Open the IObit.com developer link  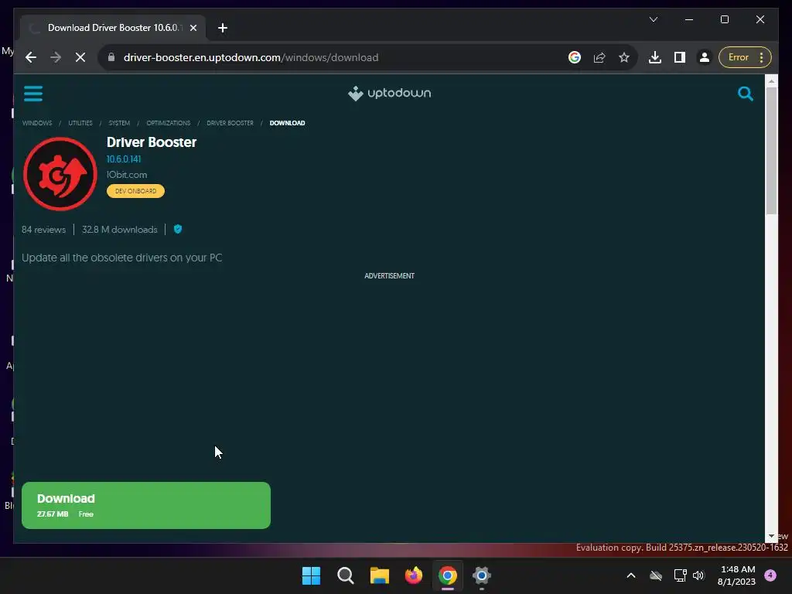127,175
